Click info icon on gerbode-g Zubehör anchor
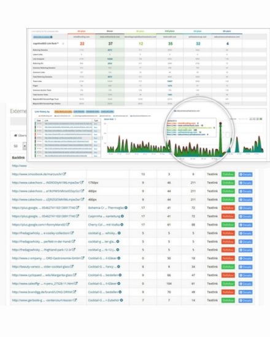The height and width of the screenshot is (337, 270). pyautogui.click(x=121, y=300)
